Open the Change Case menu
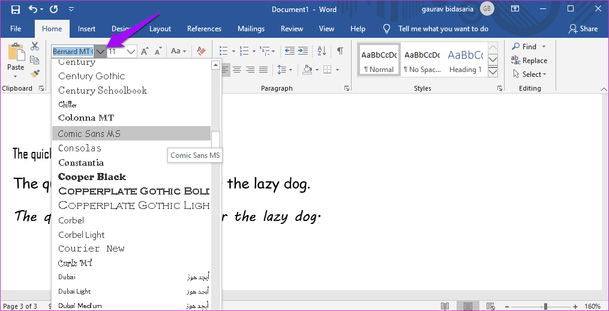This screenshot has height=311, width=609. (x=179, y=51)
